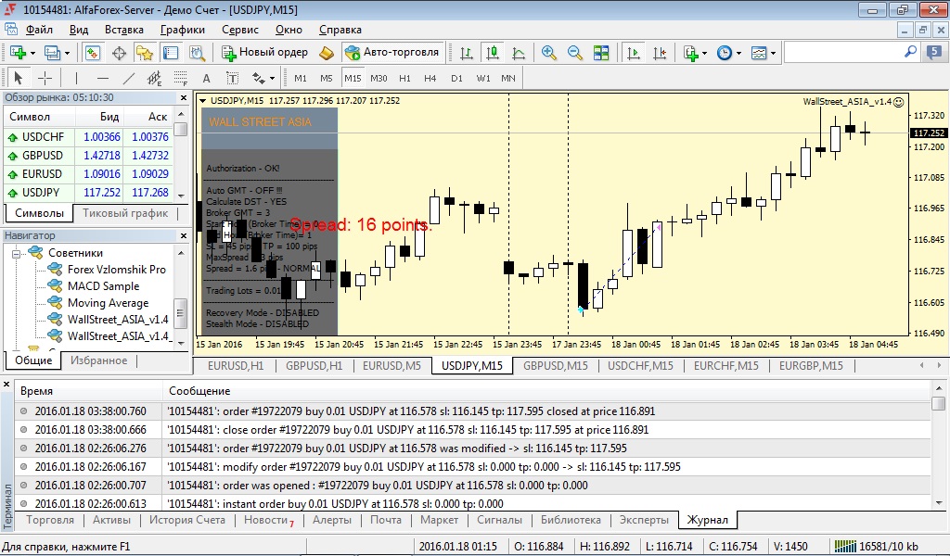Screen dimensions: 950x556
Task: Select the vertical line tool
Action: click(x=76, y=78)
